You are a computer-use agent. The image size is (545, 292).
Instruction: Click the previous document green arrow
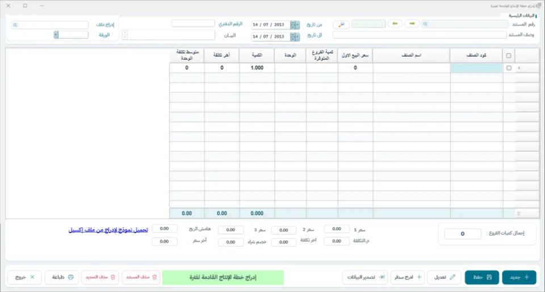pyautogui.click(x=395, y=24)
